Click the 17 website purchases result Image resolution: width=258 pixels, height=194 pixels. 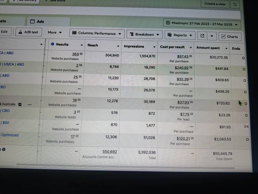tap(73, 137)
